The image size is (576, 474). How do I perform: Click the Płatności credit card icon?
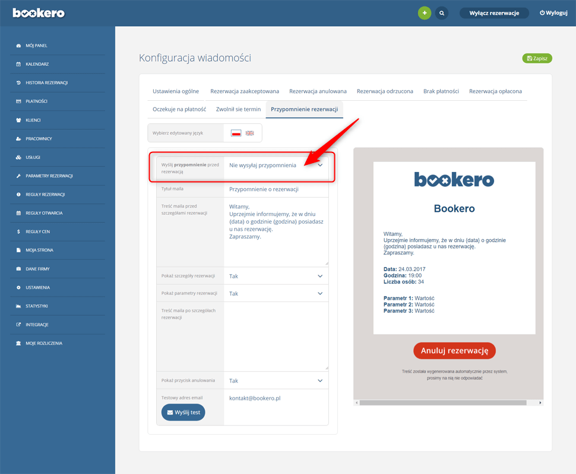click(x=18, y=101)
